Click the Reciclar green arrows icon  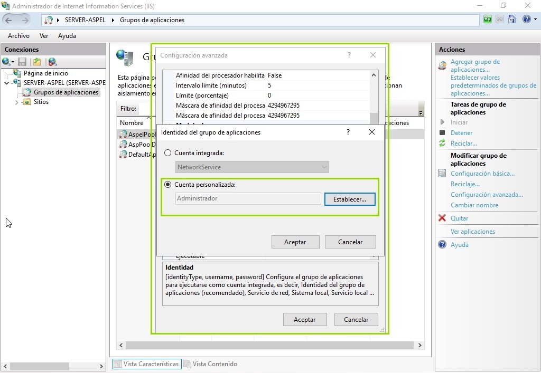(442, 144)
